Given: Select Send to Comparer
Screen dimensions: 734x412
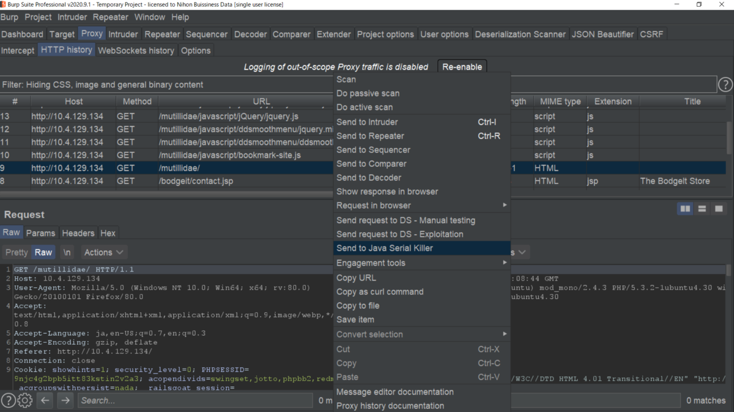Looking at the screenshot, I should click(422, 164).
